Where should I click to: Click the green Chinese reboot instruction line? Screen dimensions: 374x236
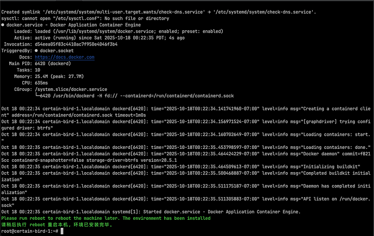pos(57,225)
